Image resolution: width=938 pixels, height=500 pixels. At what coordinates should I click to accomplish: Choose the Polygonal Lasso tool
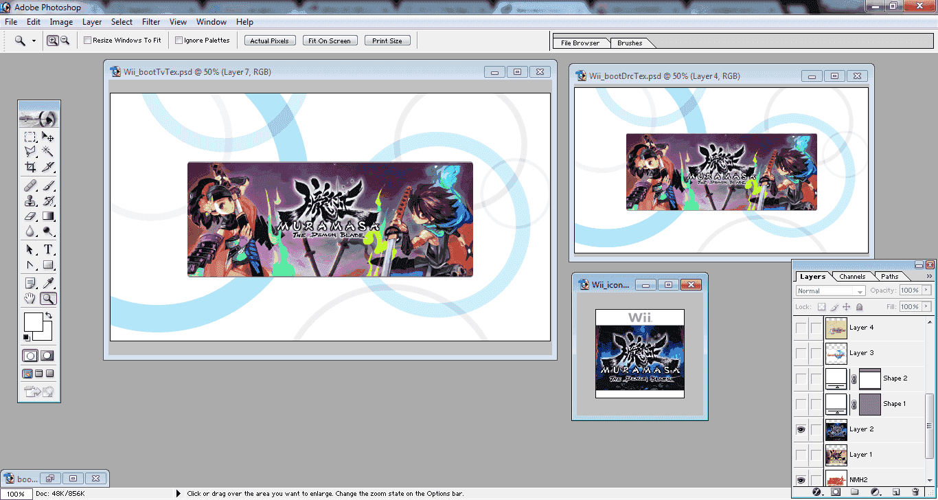pos(30,151)
